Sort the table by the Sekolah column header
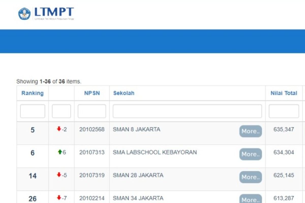Image resolution: width=305 pixels, height=203 pixels. [x=124, y=93]
